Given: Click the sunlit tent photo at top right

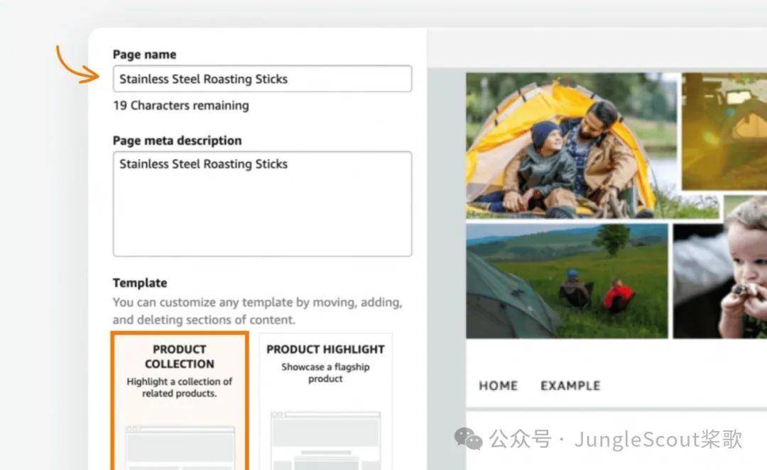Looking at the screenshot, I should [724, 131].
